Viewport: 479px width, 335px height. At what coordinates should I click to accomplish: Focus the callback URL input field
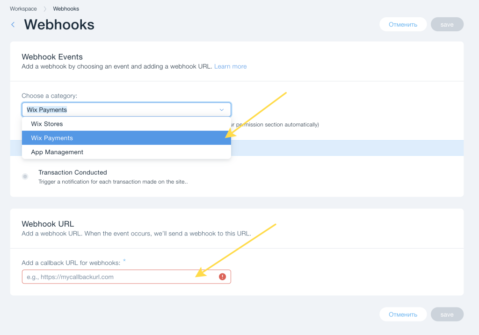pos(126,277)
